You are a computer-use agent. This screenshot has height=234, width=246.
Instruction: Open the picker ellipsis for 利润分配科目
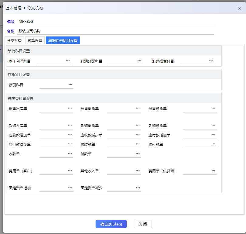click(139, 61)
